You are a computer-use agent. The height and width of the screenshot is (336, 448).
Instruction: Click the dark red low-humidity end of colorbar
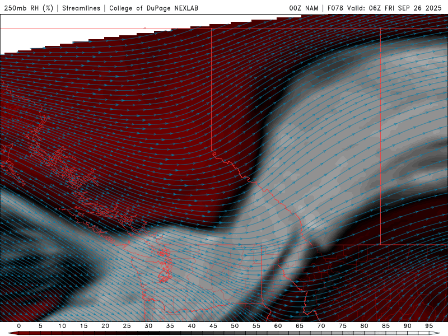tap(13, 333)
